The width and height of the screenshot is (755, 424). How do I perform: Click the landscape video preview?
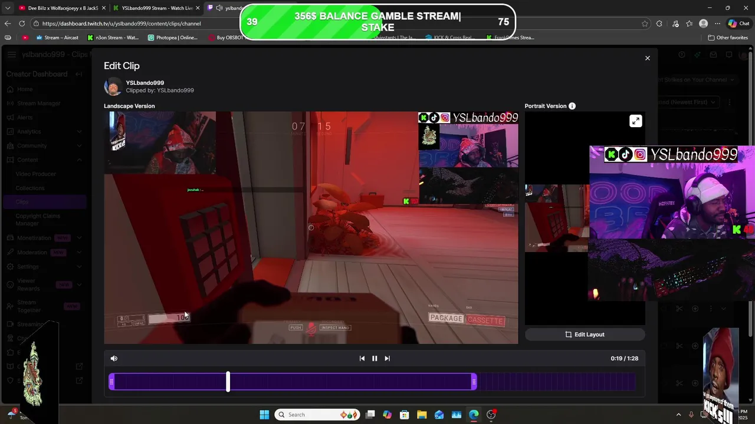coord(311,228)
